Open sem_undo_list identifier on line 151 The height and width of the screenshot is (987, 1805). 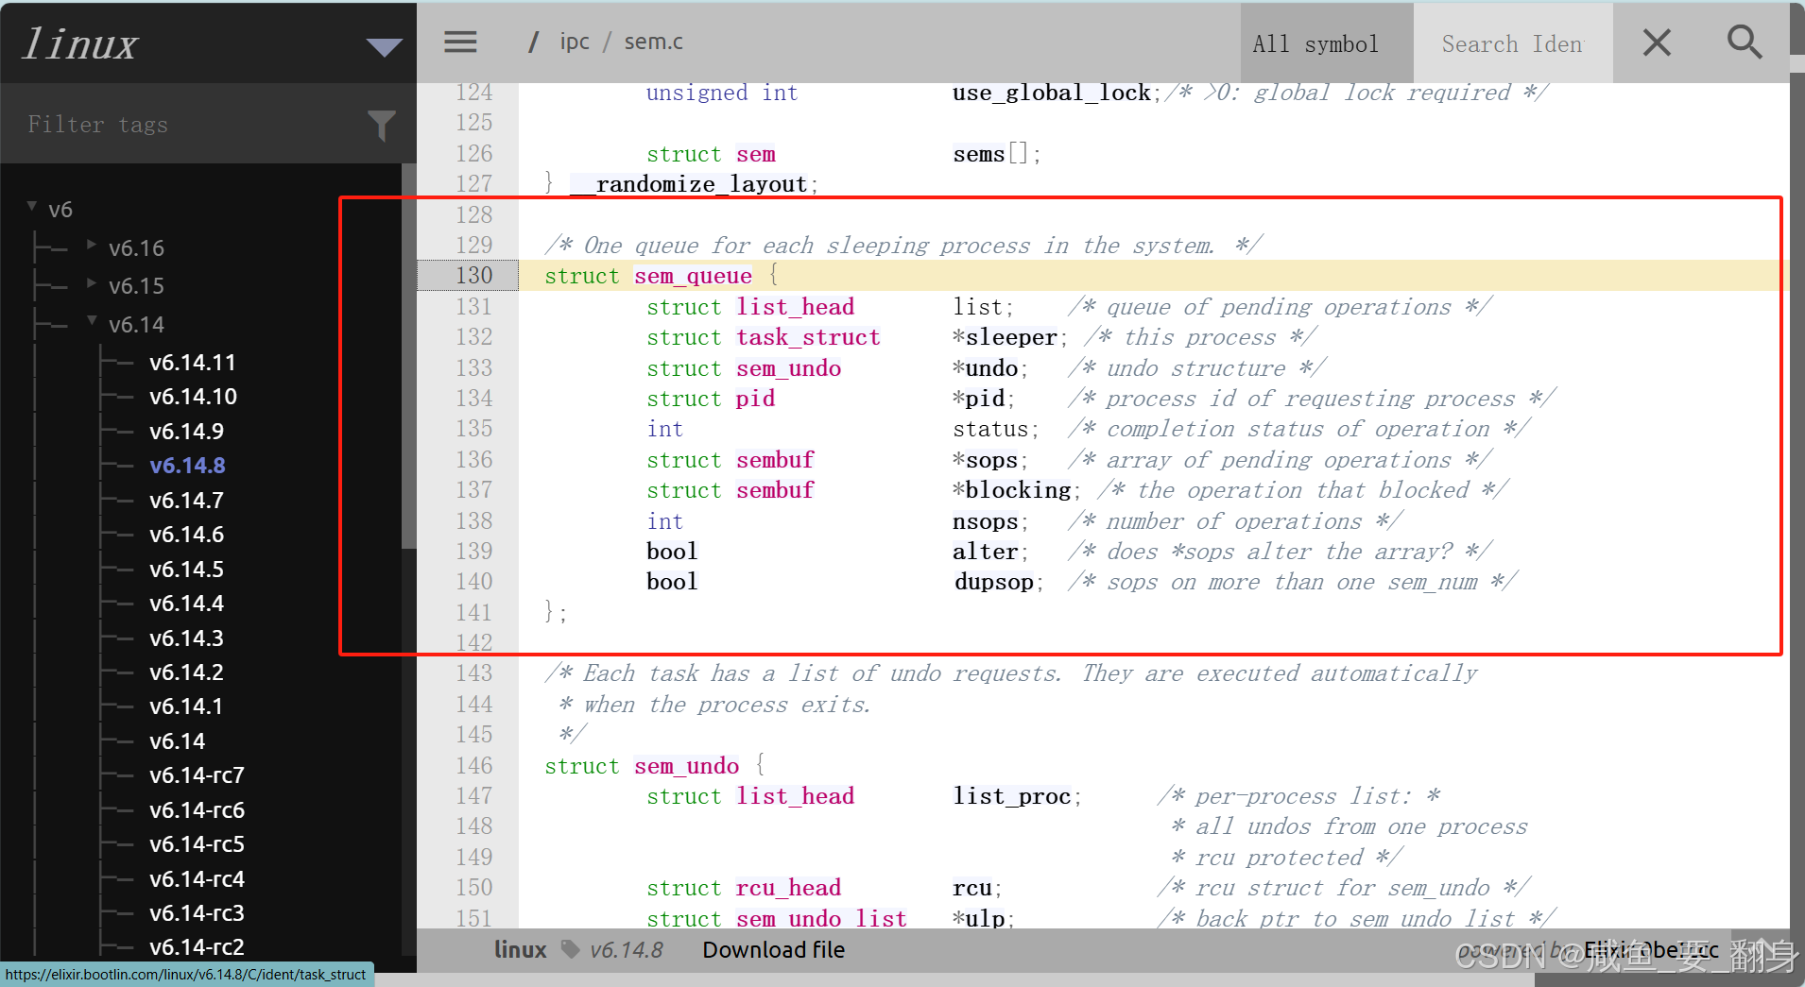821,918
